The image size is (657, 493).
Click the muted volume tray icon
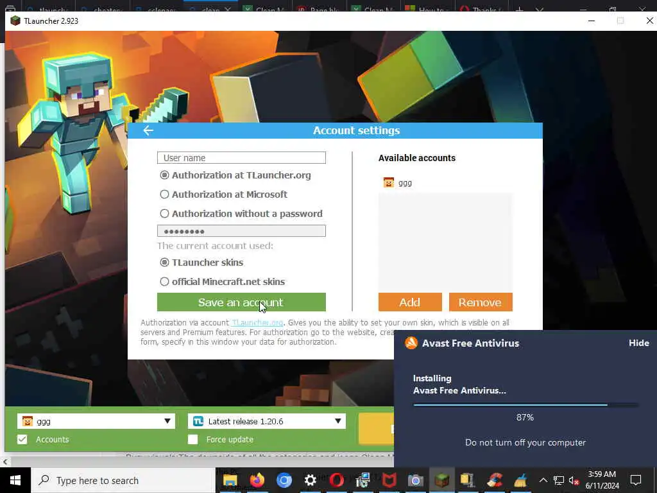(574, 480)
